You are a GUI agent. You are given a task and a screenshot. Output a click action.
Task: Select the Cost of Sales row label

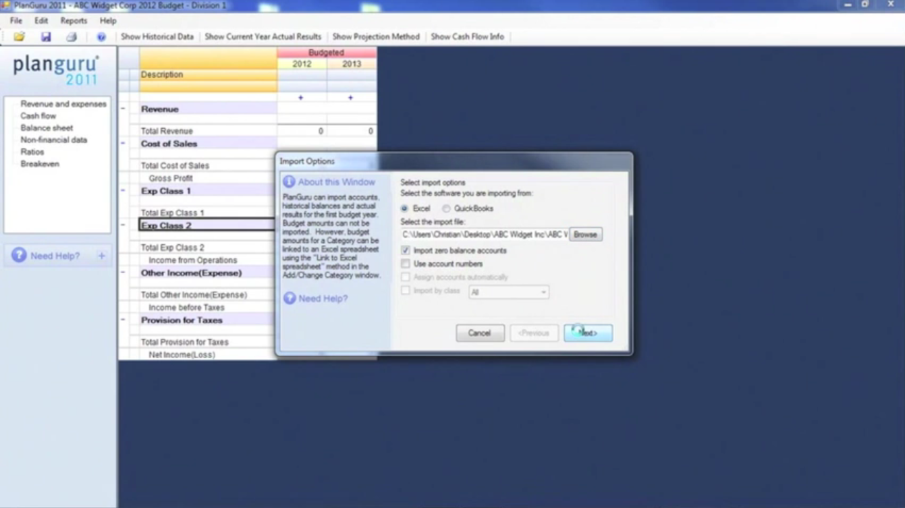[x=169, y=144]
